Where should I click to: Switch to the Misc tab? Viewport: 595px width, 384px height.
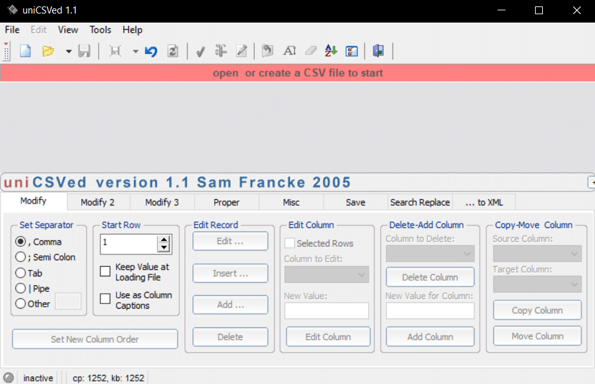tap(291, 202)
